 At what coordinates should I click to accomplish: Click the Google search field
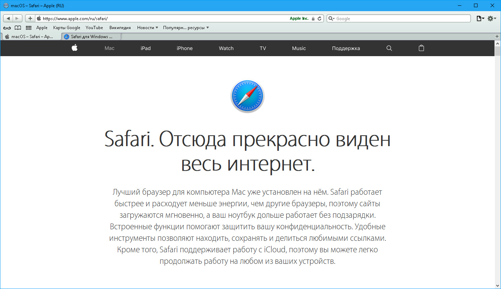pyautogui.click(x=399, y=18)
